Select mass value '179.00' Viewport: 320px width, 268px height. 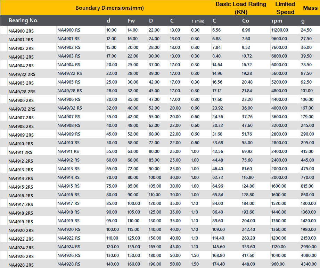[x=307, y=117]
